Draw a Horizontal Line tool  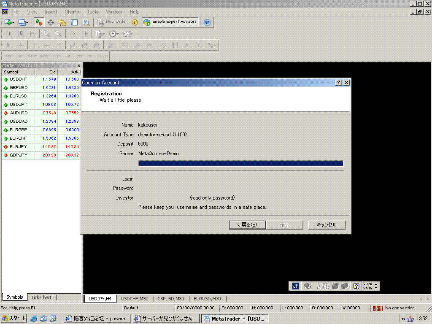click(47, 46)
